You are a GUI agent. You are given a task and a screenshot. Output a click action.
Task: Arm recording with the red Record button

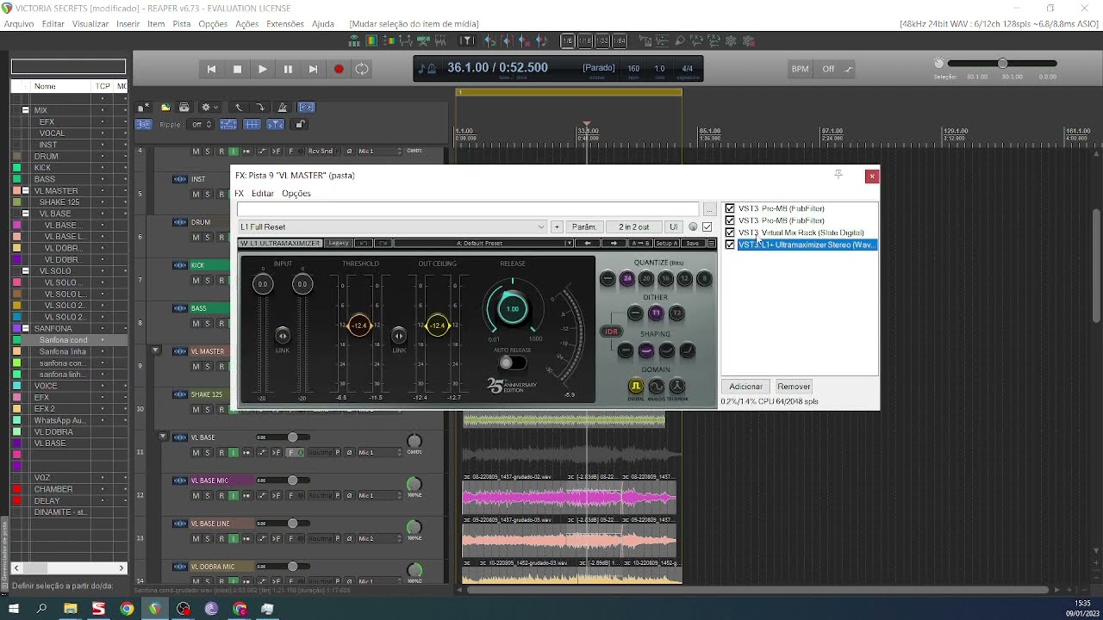tap(339, 69)
